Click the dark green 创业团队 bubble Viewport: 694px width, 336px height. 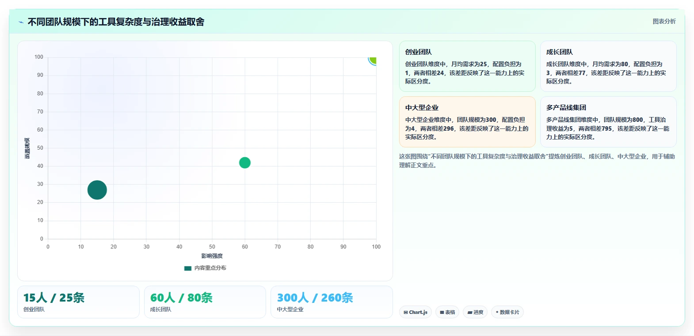click(97, 190)
